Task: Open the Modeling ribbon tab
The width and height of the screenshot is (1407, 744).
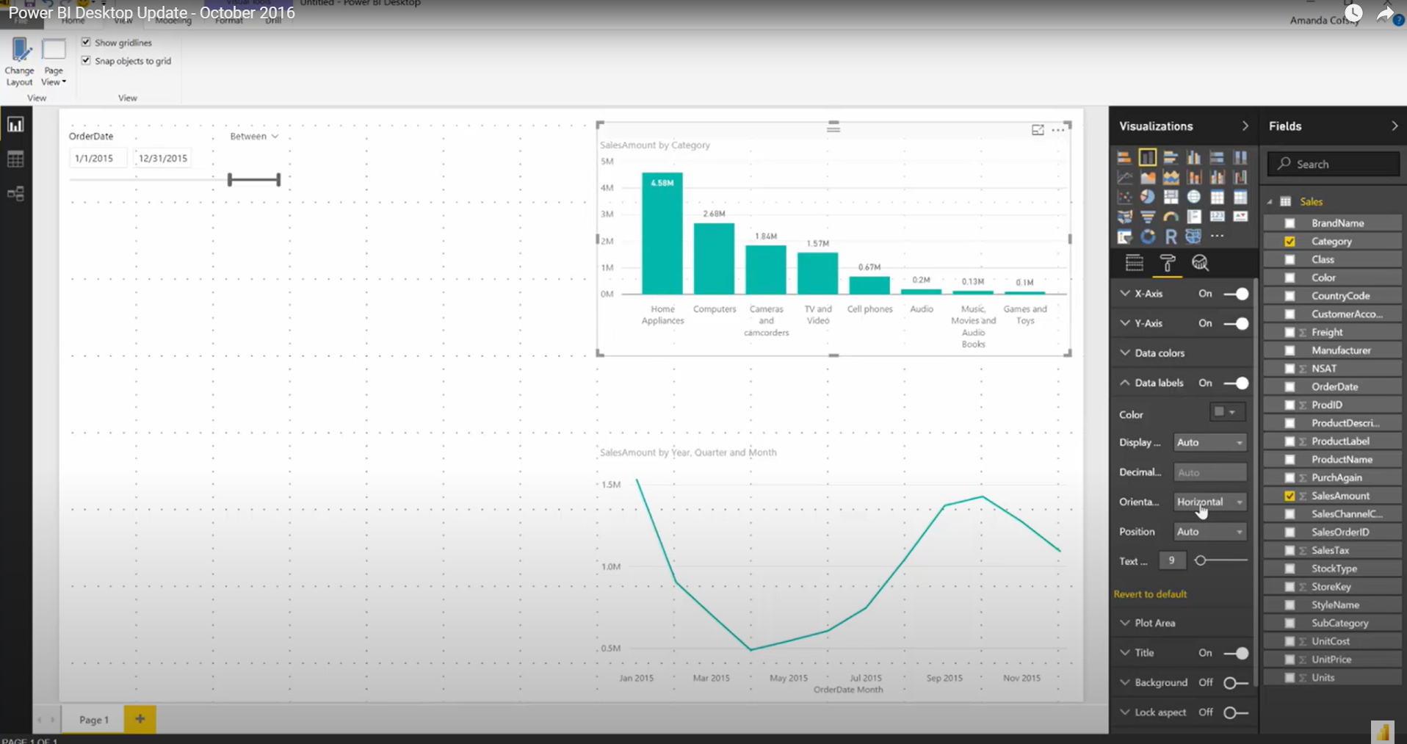Action: coord(173,21)
